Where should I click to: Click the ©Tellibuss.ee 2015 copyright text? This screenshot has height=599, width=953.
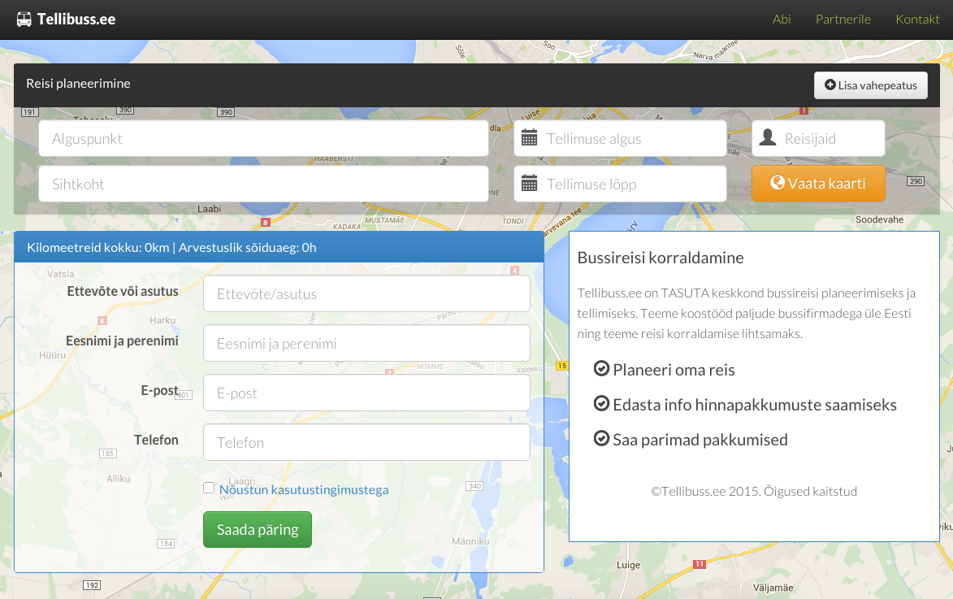coord(754,492)
